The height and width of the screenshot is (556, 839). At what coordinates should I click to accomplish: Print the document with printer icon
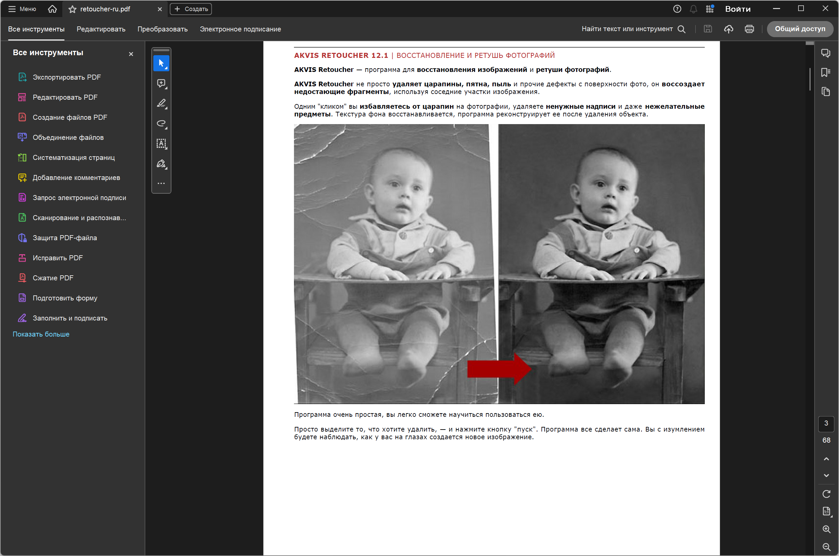[x=749, y=29]
